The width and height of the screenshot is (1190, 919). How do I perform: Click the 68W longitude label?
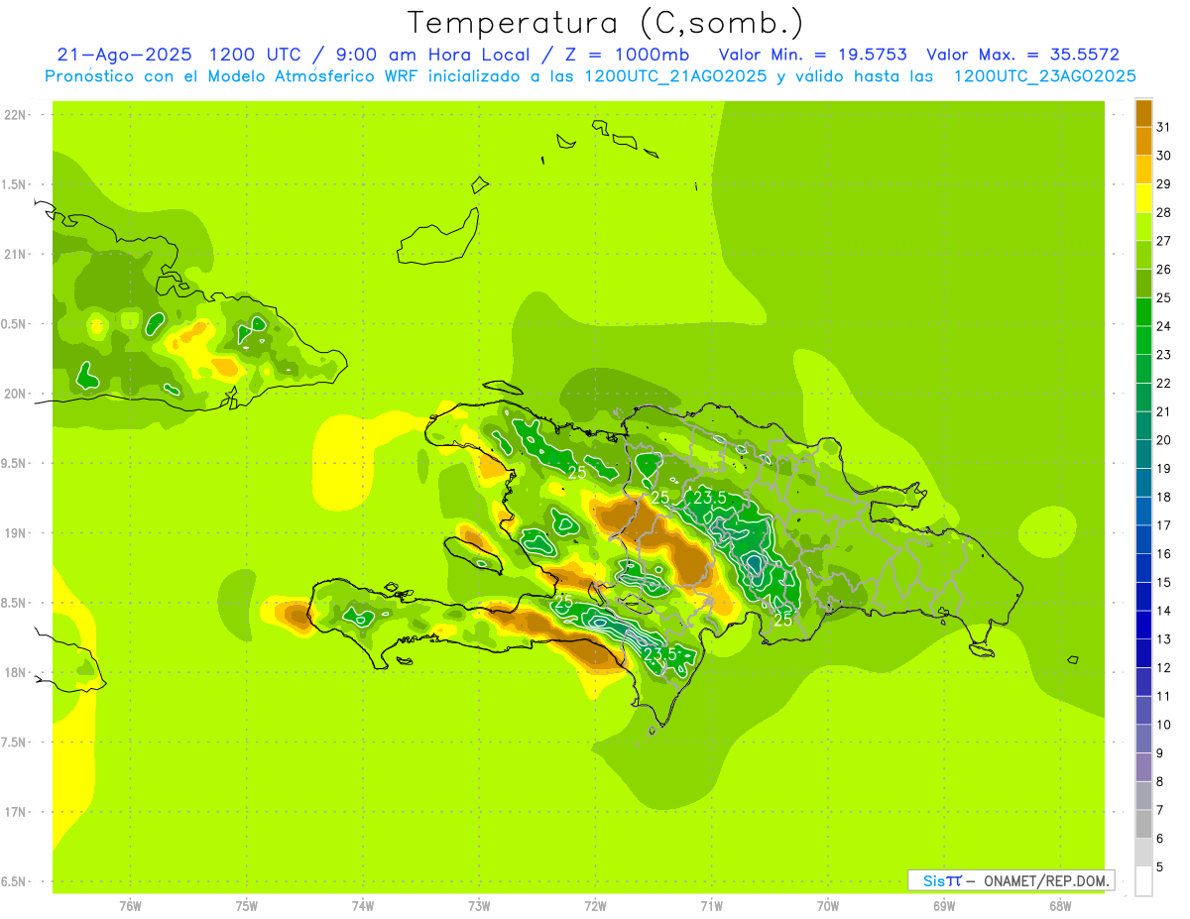pos(1060,906)
